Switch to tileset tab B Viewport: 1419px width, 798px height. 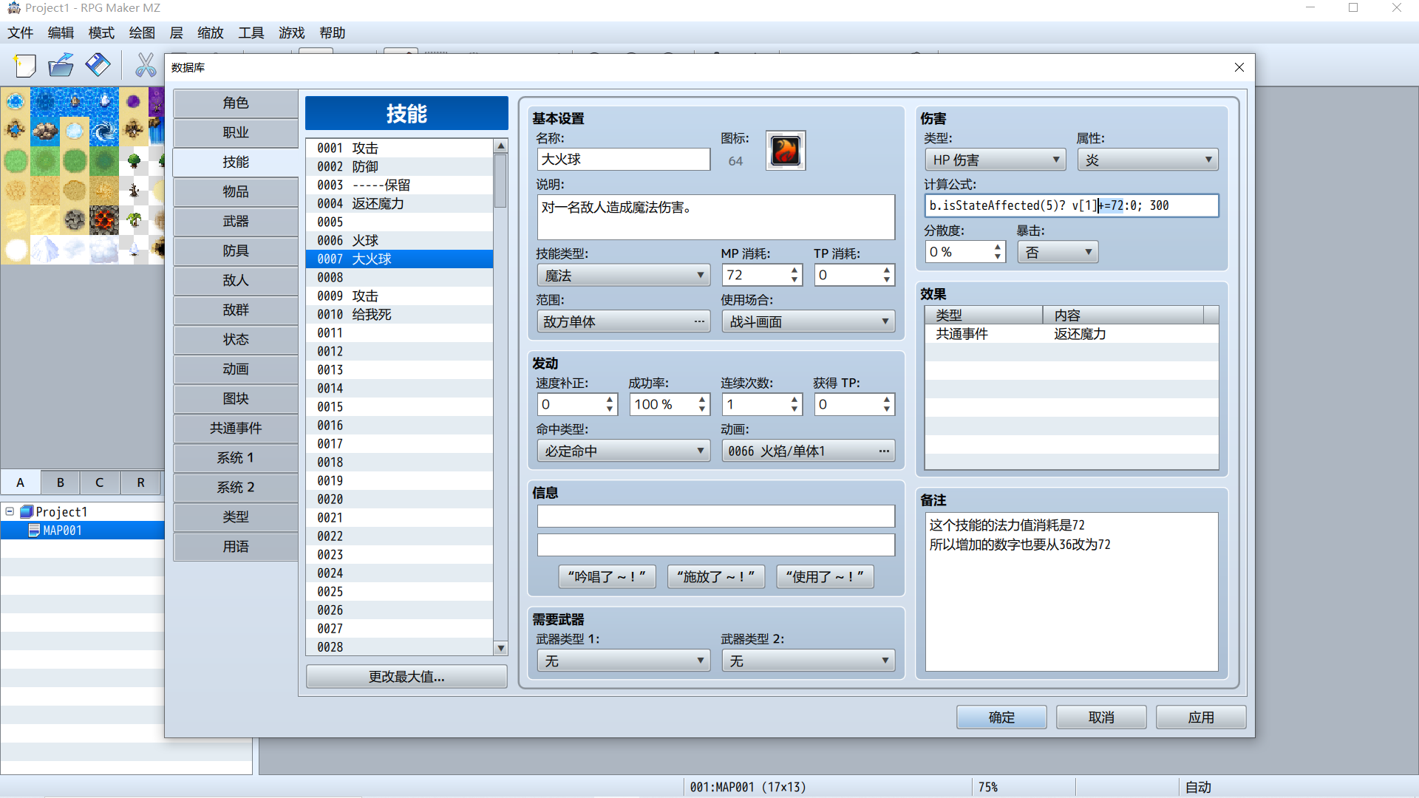coord(61,482)
